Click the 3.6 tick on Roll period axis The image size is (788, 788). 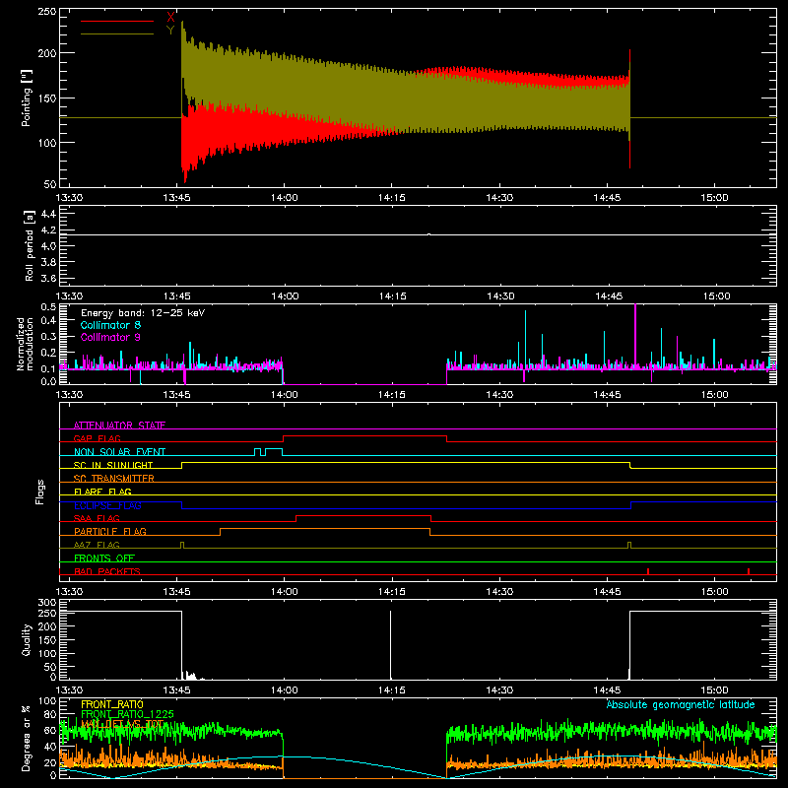(x=48, y=278)
